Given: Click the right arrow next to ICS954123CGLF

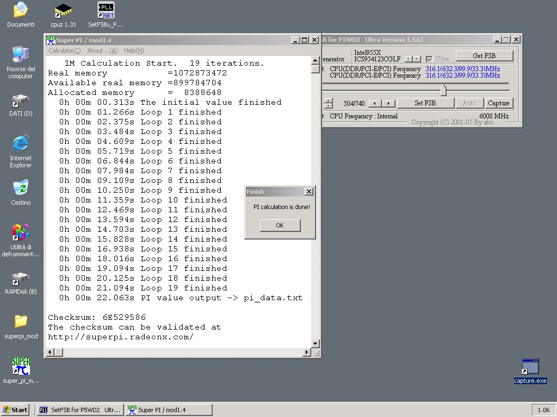Looking at the screenshot, I should pos(417,59).
